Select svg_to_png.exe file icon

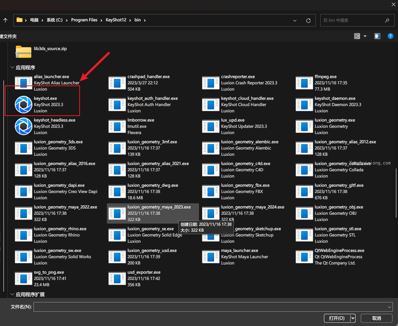[x=23, y=278]
